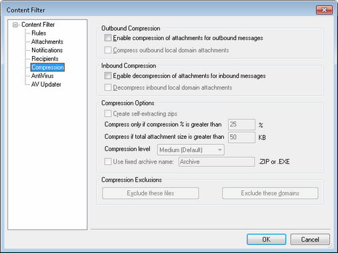
Task: Go to the Notifications section
Action: pyautogui.click(x=47, y=50)
